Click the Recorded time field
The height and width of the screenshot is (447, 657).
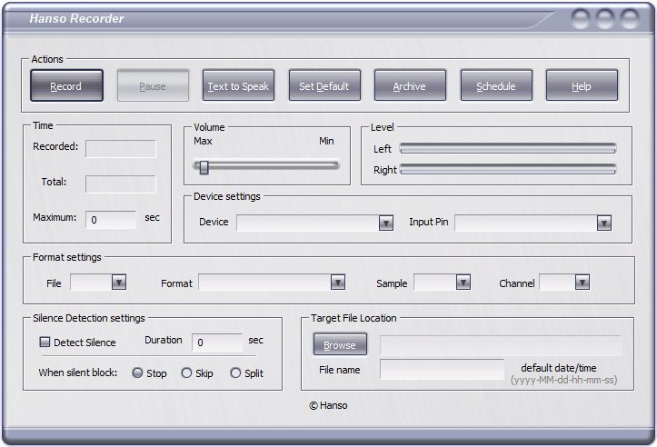(x=121, y=149)
